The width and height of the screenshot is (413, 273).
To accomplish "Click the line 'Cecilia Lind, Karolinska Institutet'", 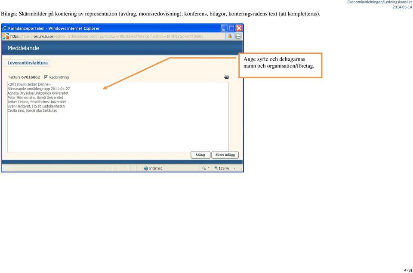I will click(32, 110).
